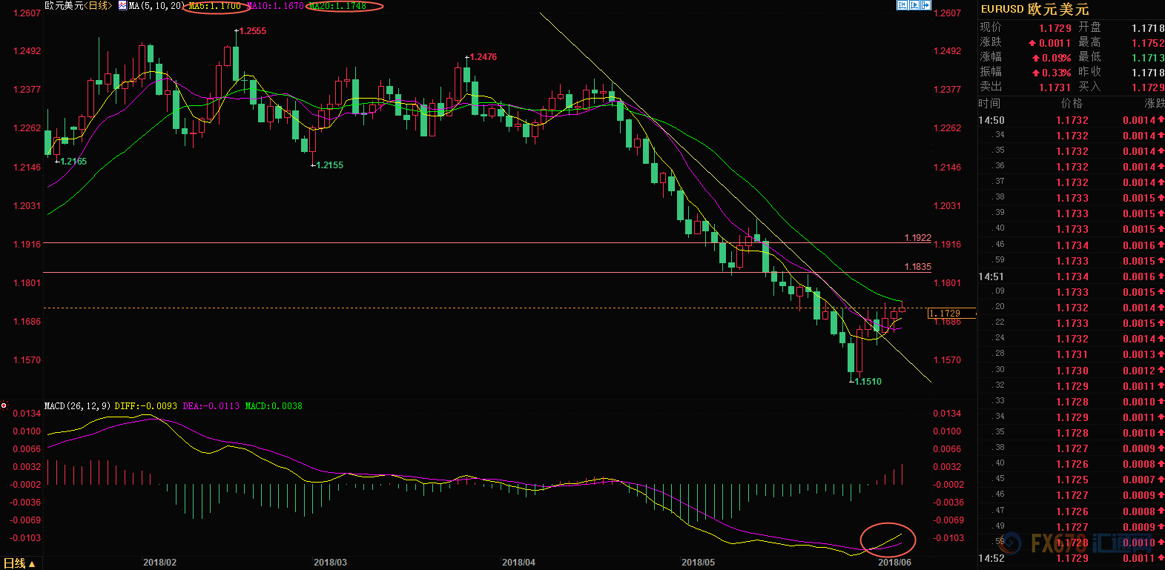Click the 2018/05 date axis label
The width and height of the screenshot is (1165, 570).
point(698,563)
